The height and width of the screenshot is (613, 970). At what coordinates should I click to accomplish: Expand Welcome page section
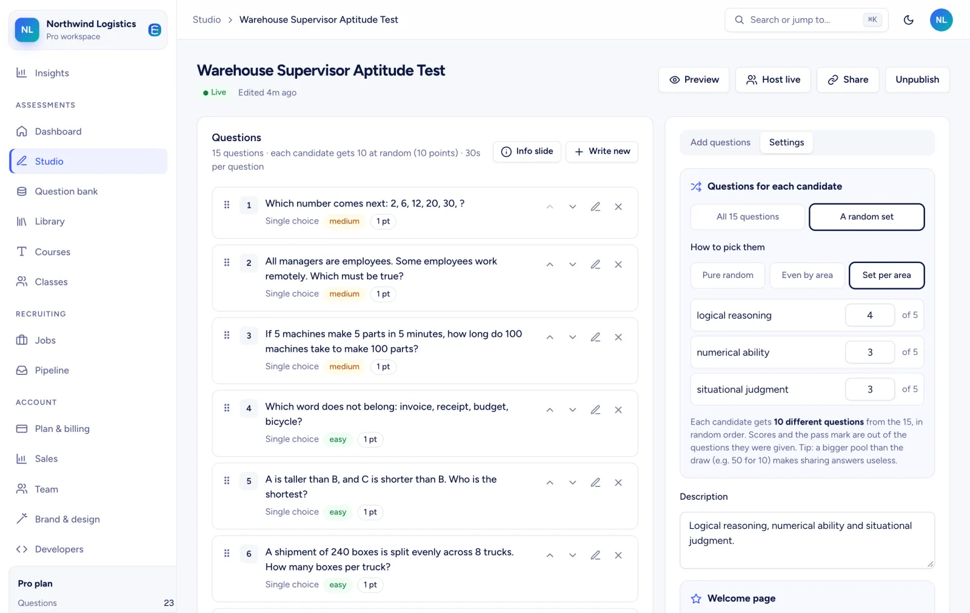pyautogui.click(x=807, y=598)
